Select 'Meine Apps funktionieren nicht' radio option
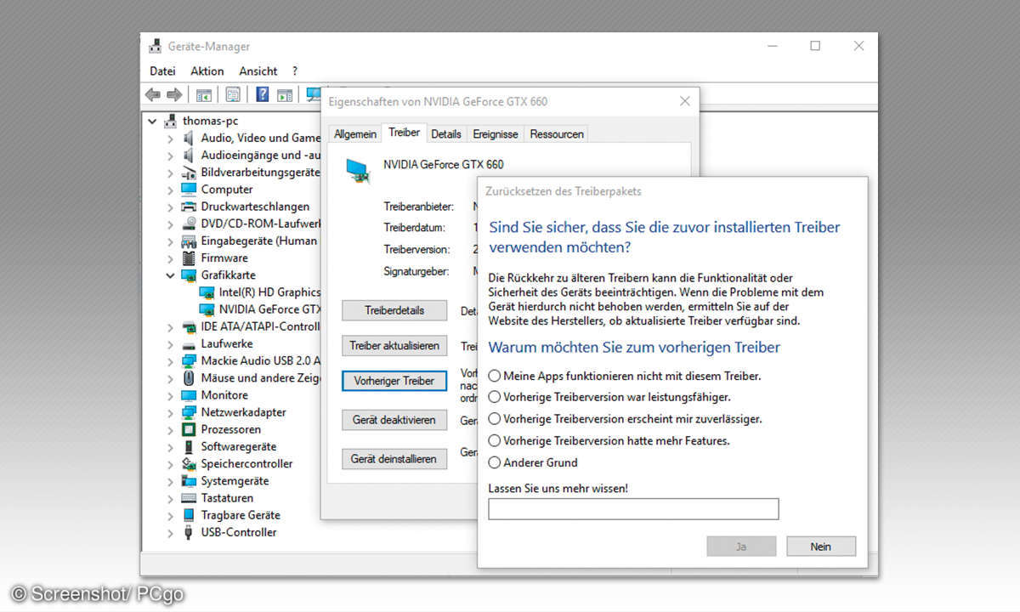This screenshot has height=612, width=1020. 495,376
